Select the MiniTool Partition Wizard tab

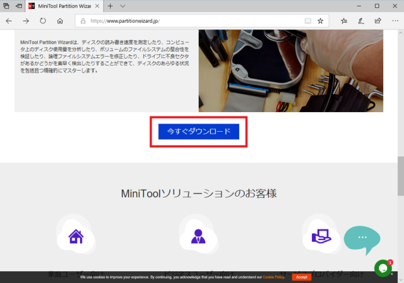point(64,6)
